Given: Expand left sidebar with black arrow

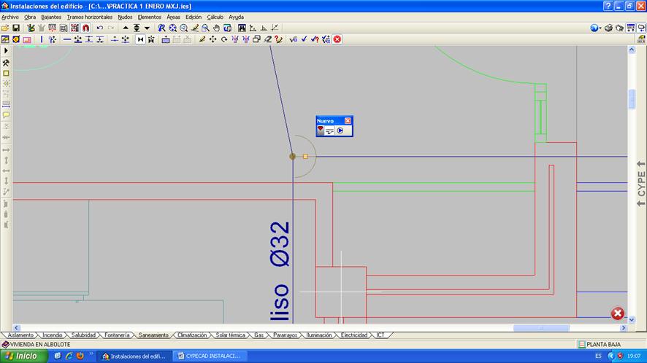Looking at the screenshot, I should [6, 51].
